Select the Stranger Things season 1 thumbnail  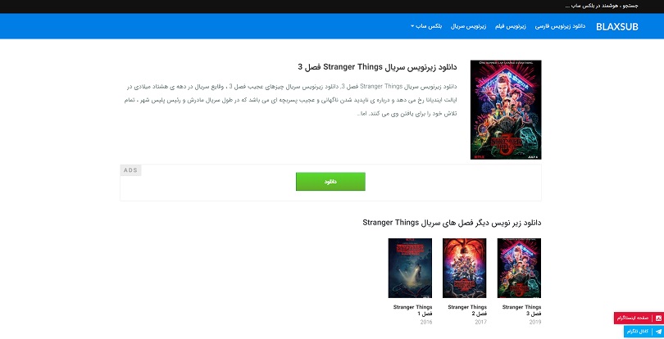coord(410,268)
